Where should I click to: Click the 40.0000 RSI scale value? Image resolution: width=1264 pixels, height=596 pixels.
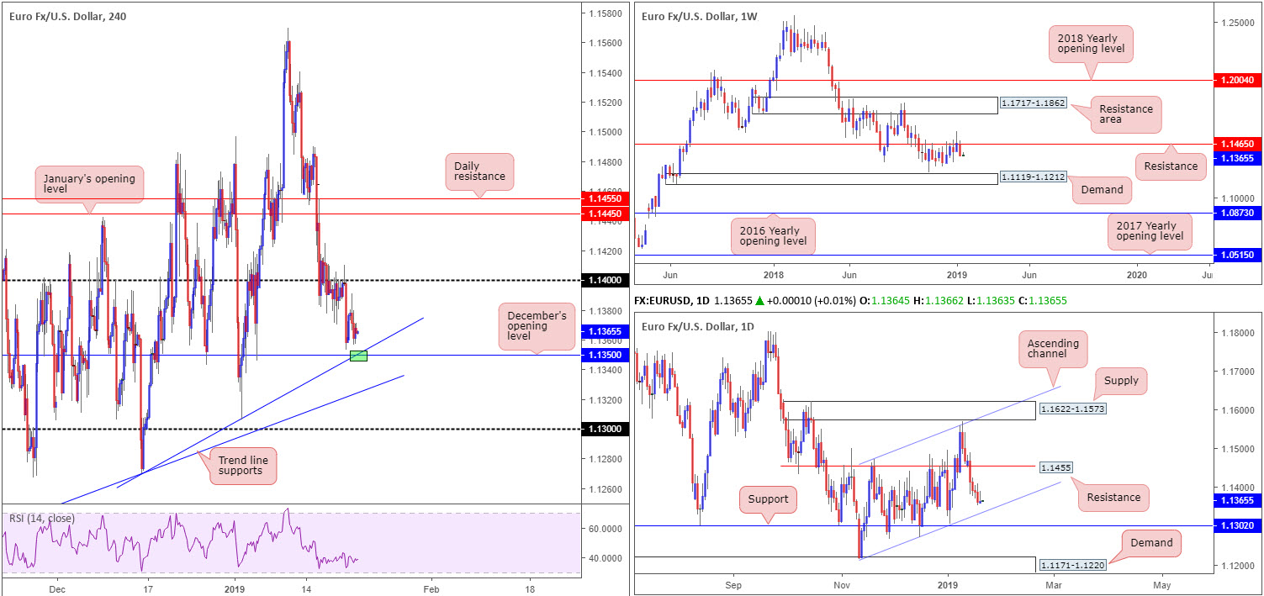(605, 558)
